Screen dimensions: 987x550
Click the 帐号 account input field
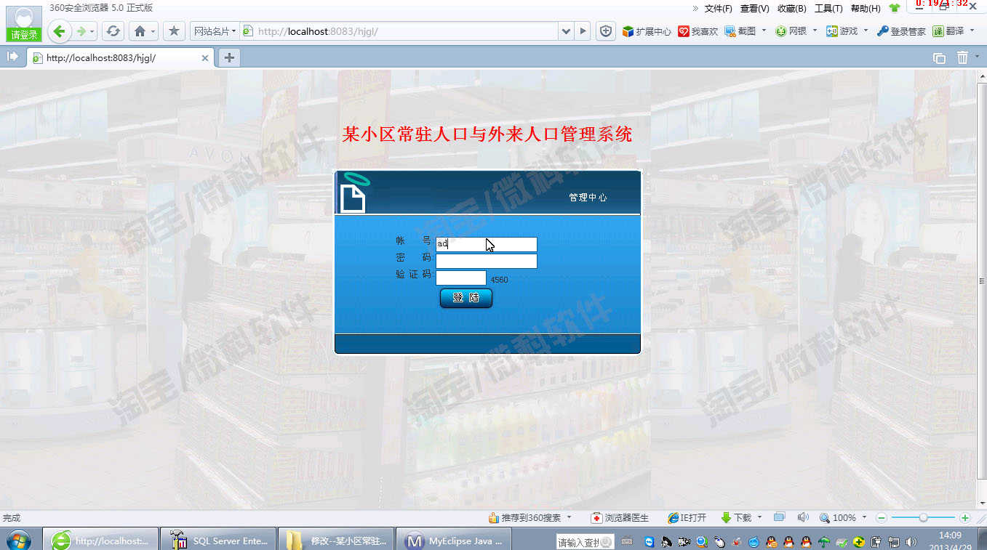tap(486, 244)
